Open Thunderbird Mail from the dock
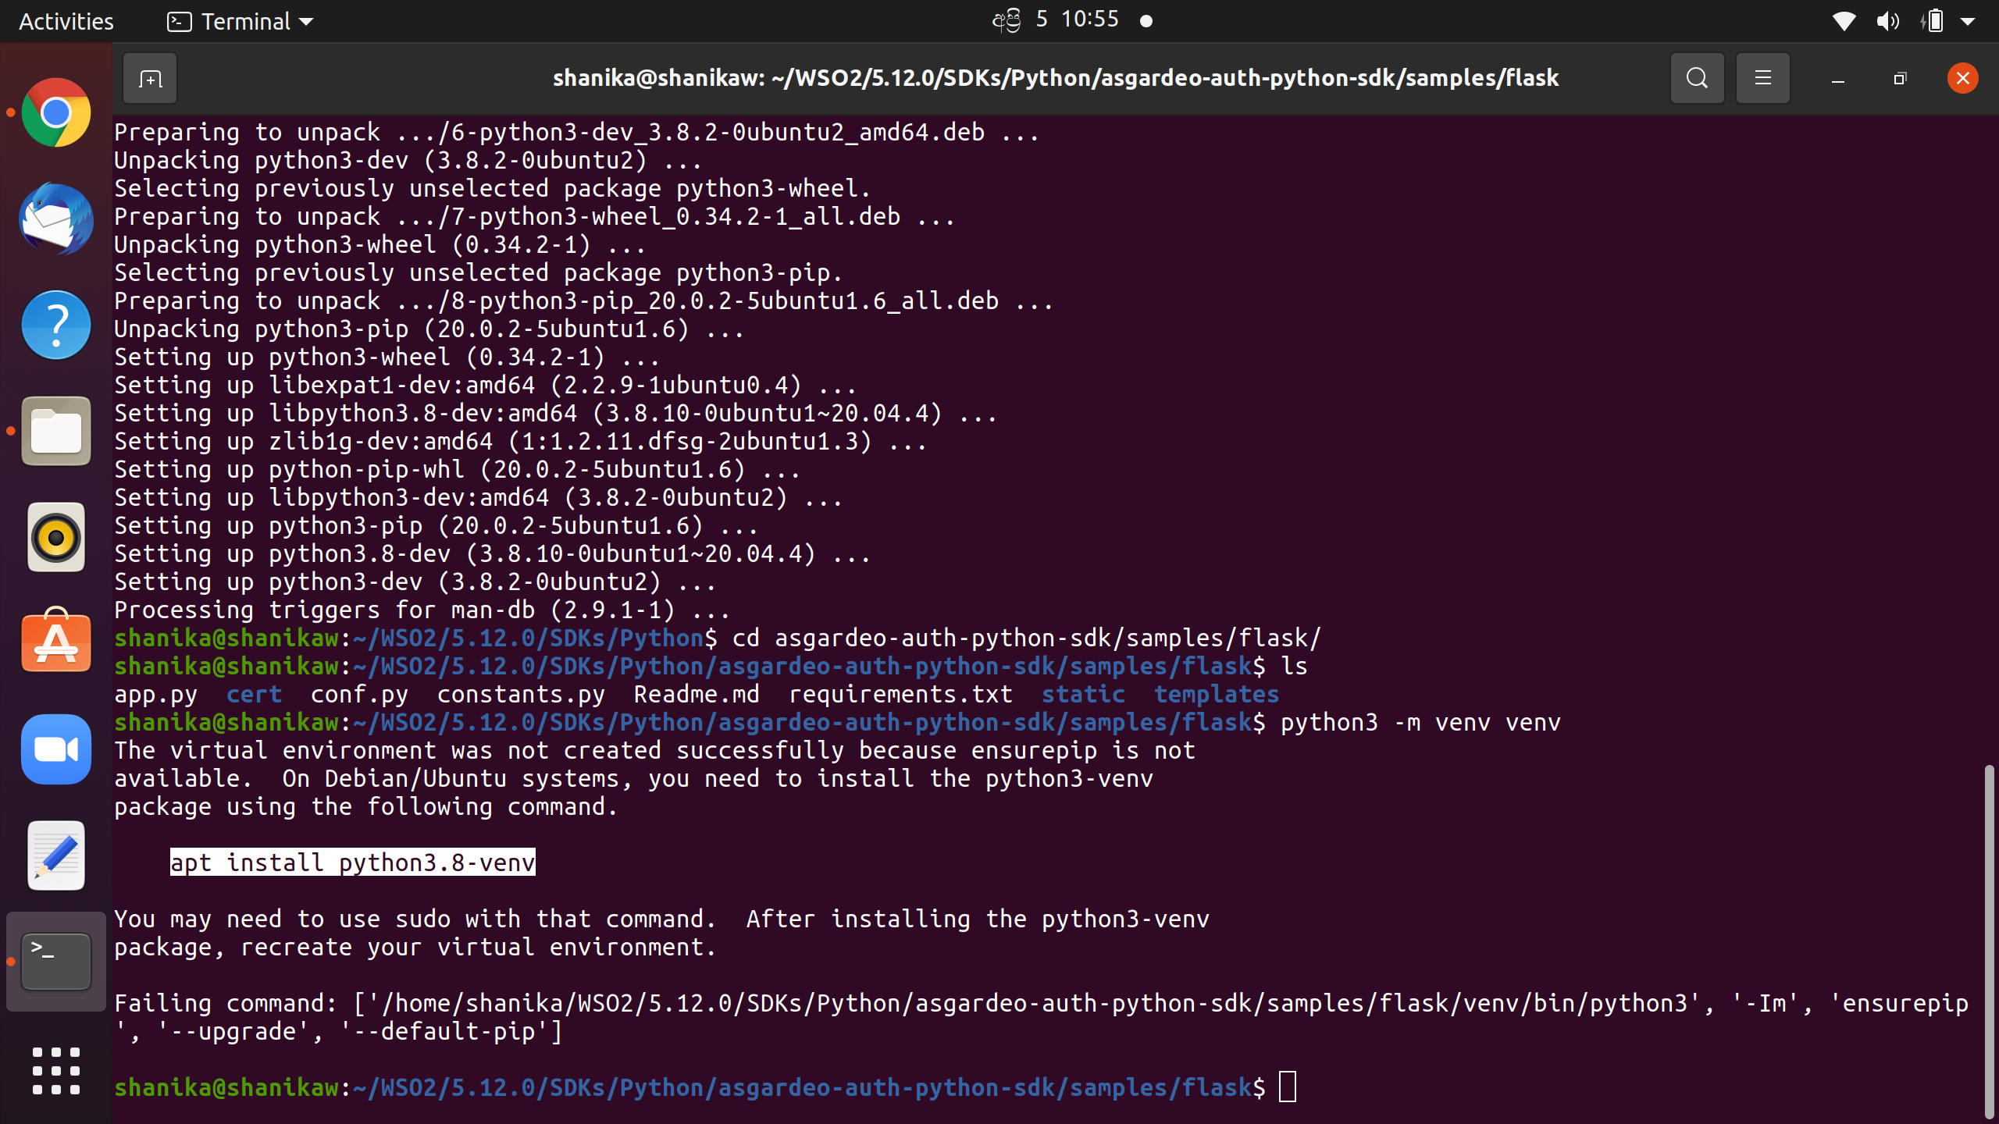 click(56, 219)
